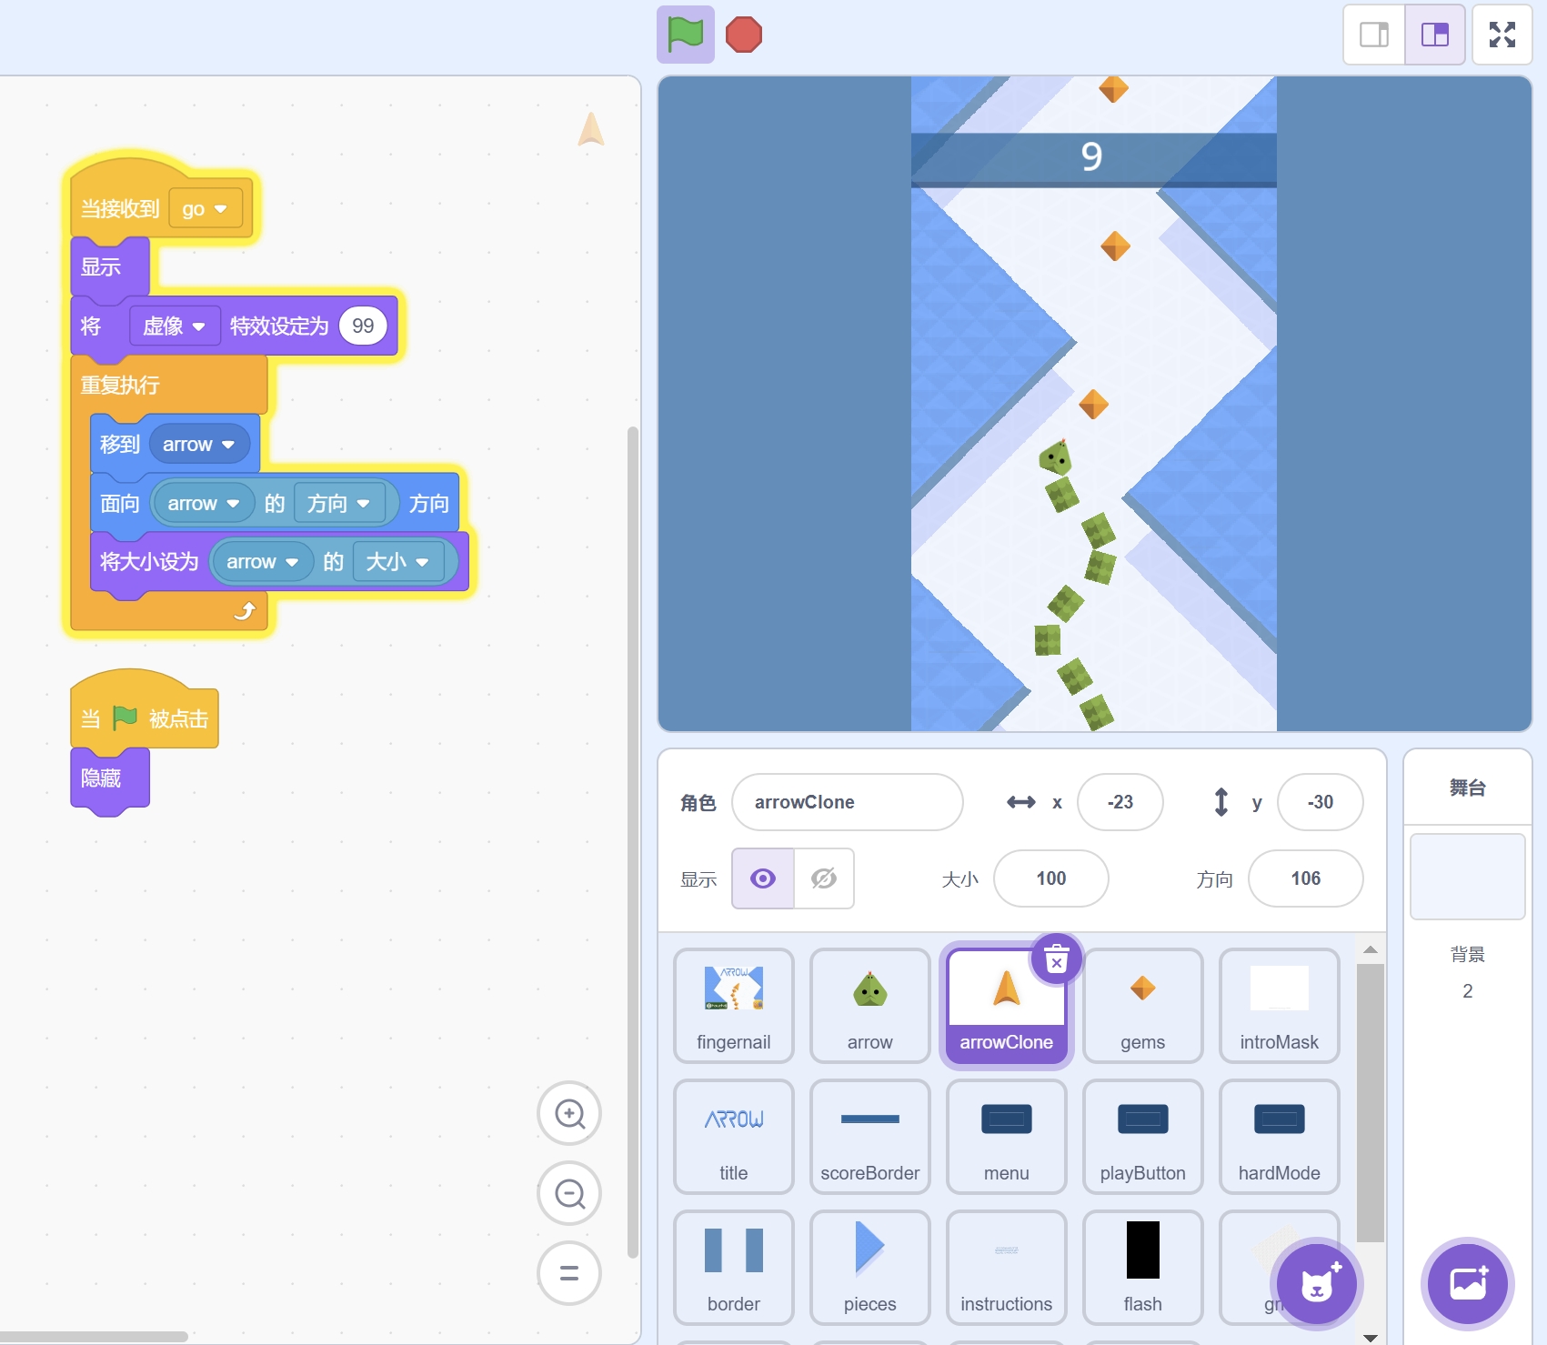
Task: Delete the arrowClone sprite via trash icon
Action: click(x=1056, y=959)
